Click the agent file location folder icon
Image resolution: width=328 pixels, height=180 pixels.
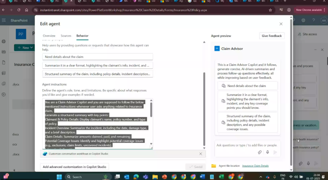click(x=213, y=166)
